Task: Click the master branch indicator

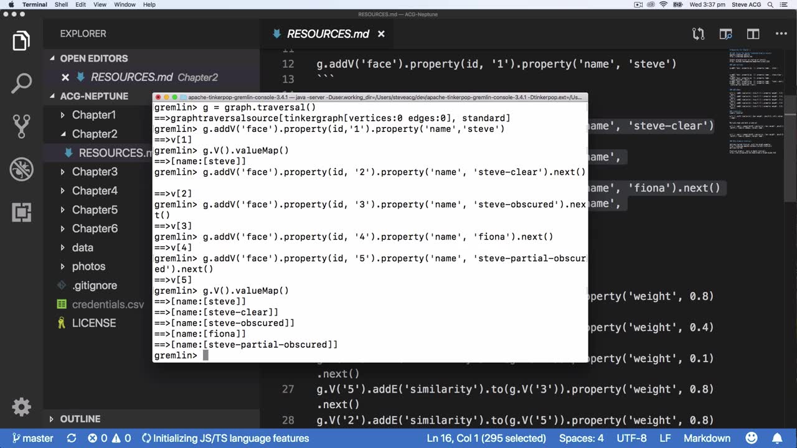Action: (33, 438)
